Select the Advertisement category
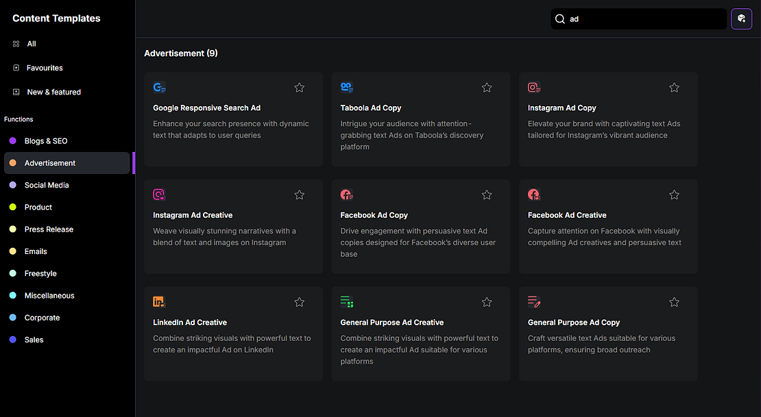The width and height of the screenshot is (761, 417). coord(67,163)
